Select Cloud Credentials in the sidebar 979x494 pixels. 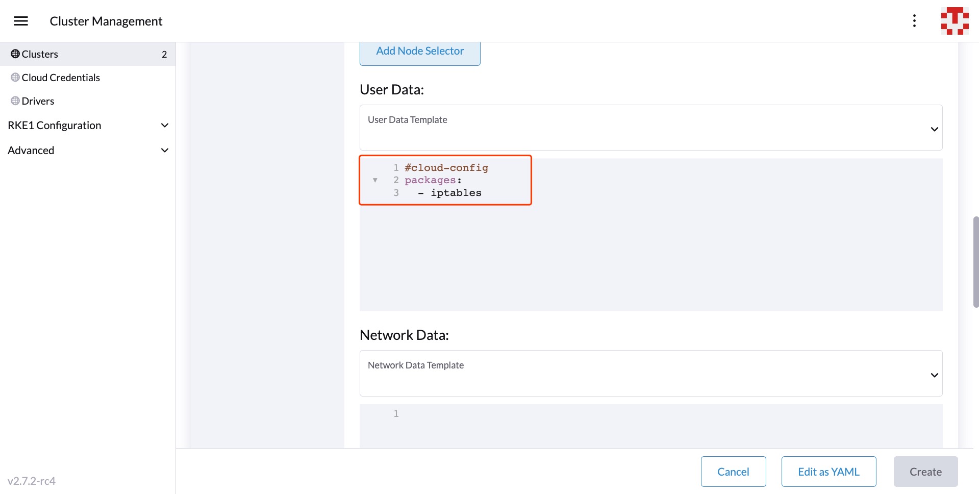coord(60,77)
